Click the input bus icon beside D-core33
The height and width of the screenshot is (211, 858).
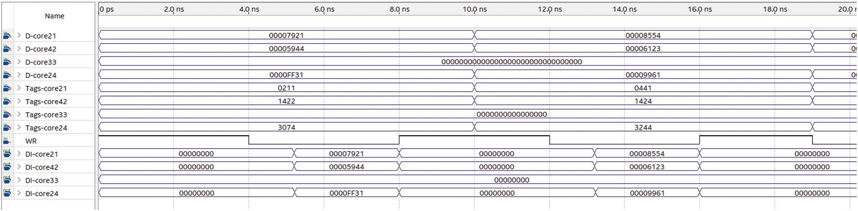pyautogui.click(x=7, y=62)
